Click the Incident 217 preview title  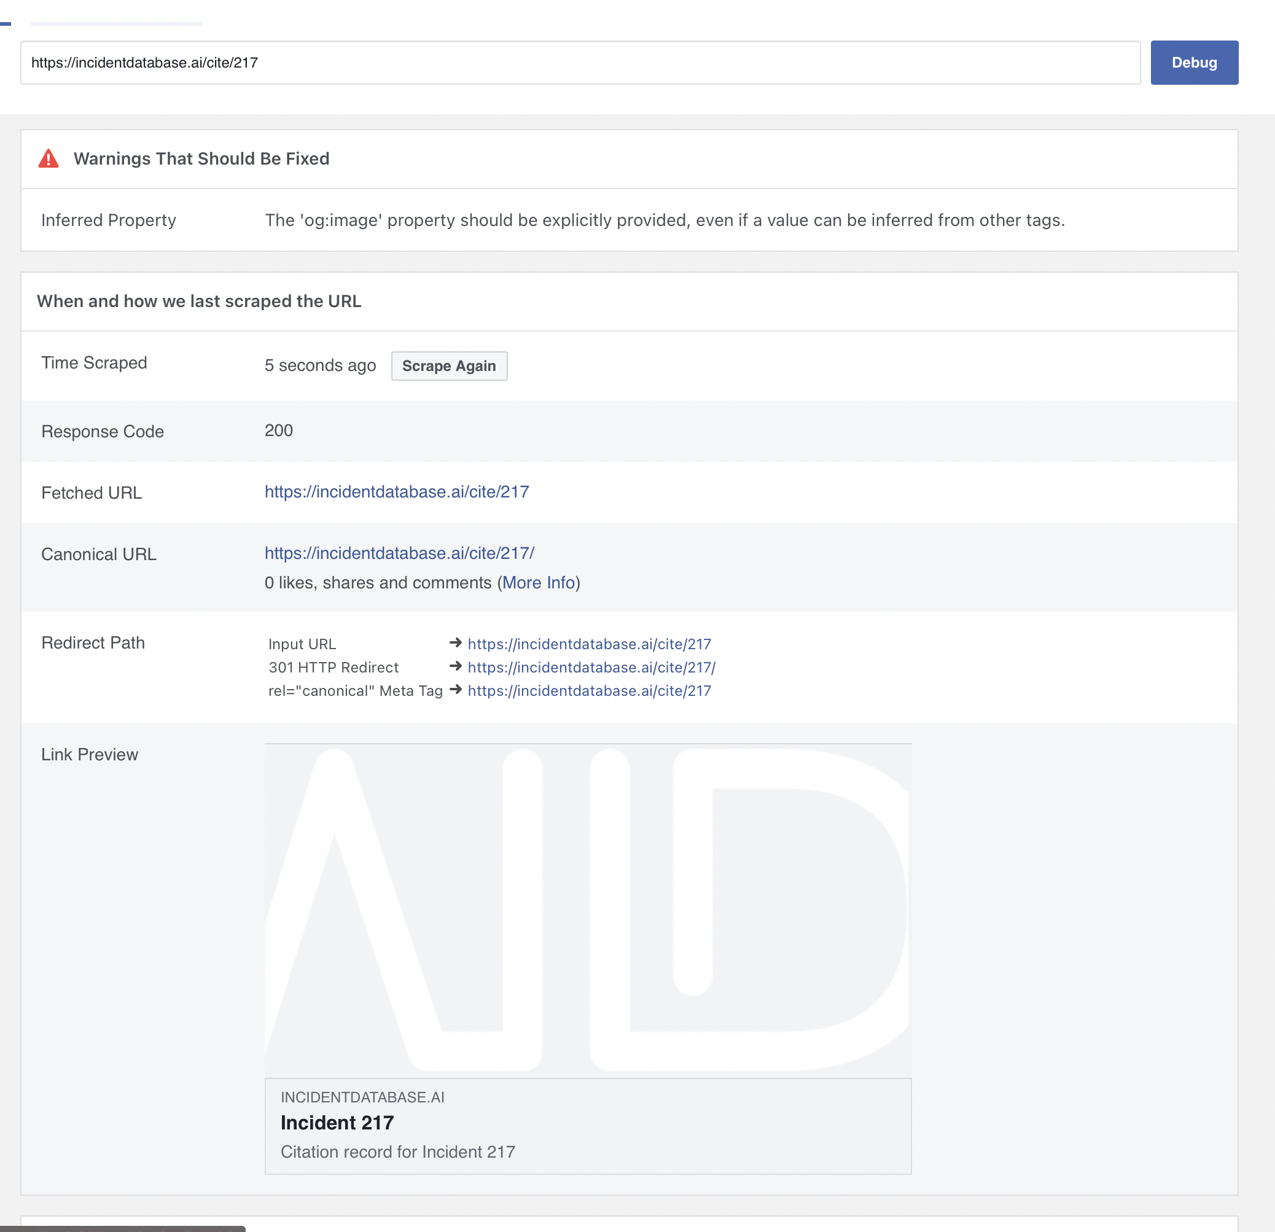pyautogui.click(x=337, y=1123)
